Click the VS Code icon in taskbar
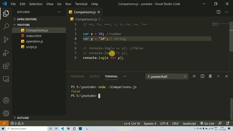233x131 pixels. click(62, 128)
